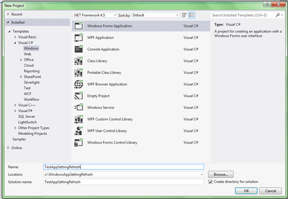Collapse the Templates tree node

9,31
